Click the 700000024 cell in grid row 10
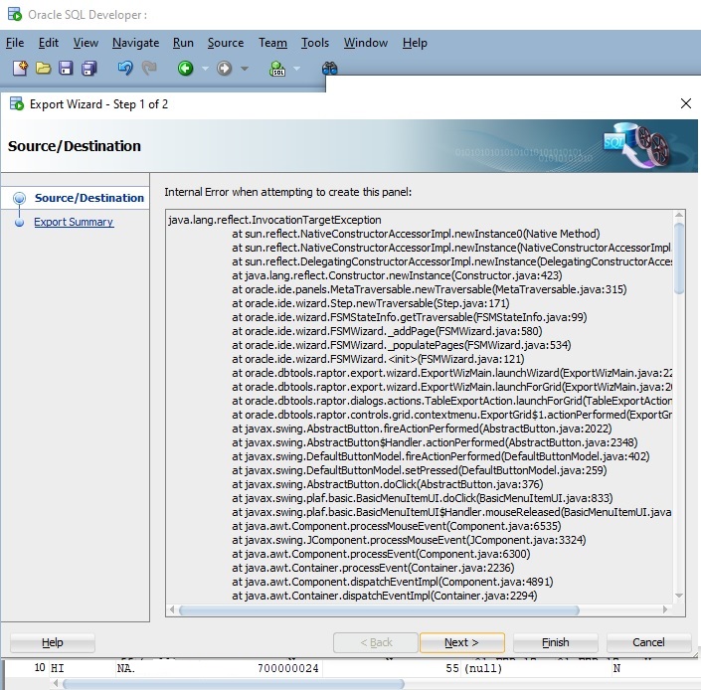 point(288,668)
